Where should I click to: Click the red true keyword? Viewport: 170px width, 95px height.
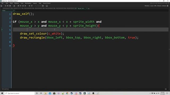[131, 37]
